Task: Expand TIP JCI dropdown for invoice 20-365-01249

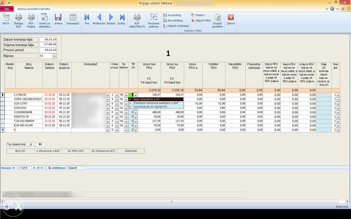Action: click(x=136, y=126)
